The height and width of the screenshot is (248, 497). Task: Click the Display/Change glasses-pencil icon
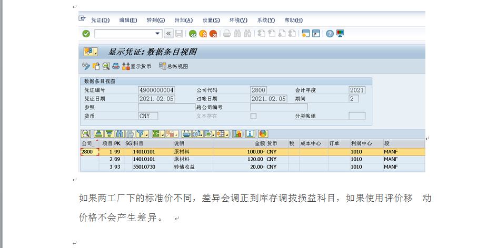coord(86,66)
